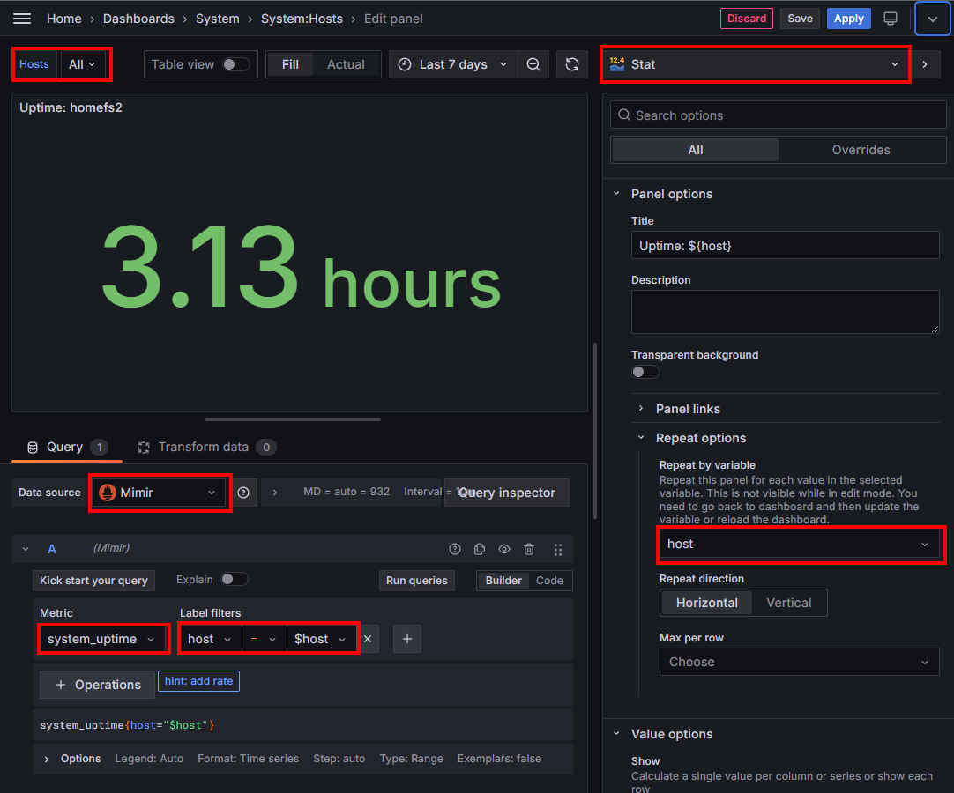This screenshot has height=793, width=954.
Task: Select the All options tab
Action: point(696,150)
